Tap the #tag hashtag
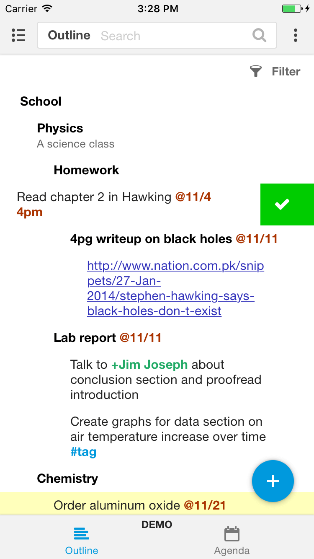This screenshot has width=314, height=559. pyautogui.click(x=83, y=452)
